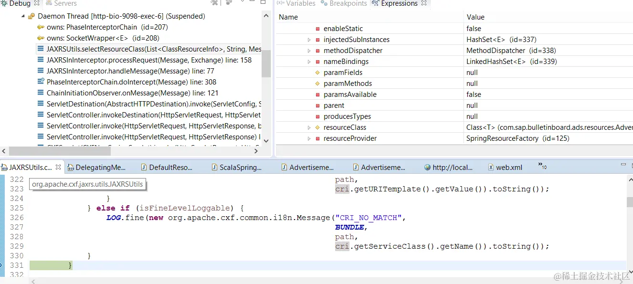Viewport: 633px width, 284px height.
Task: Click the highlighted current line 331
Action: click(x=327, y=265)
